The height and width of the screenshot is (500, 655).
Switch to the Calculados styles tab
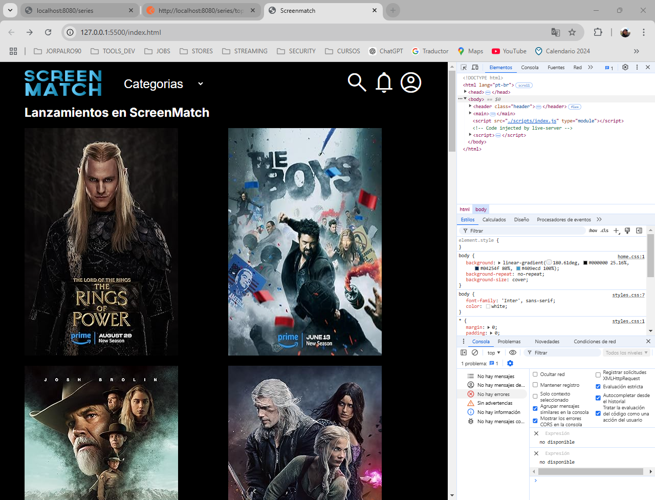click(494, 220)
